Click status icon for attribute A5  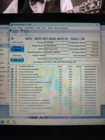(12, 77)
